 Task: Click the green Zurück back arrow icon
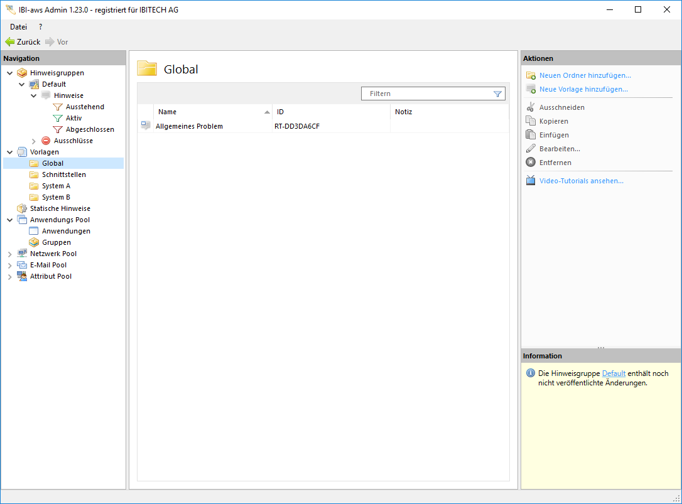coord(9,42)
